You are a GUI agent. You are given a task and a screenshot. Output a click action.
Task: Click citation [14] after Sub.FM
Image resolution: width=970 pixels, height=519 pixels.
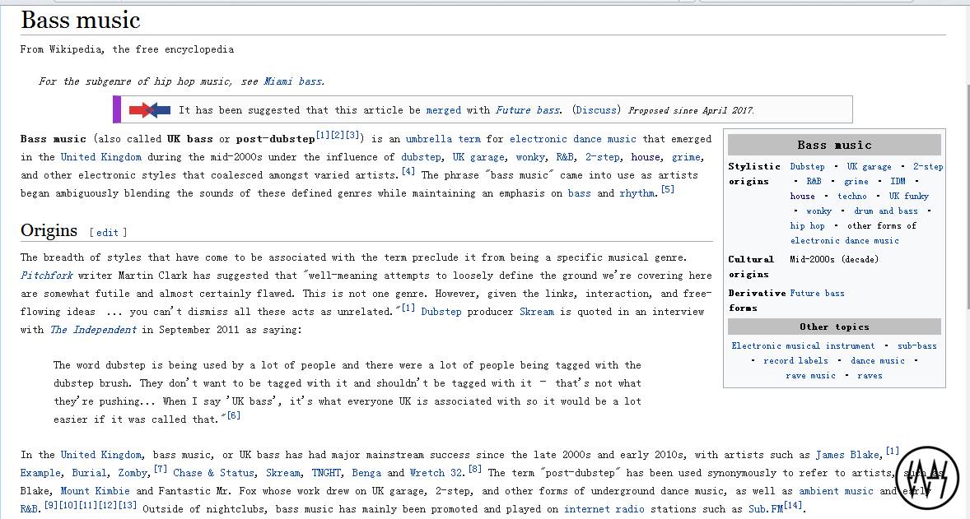click(793, 506)
